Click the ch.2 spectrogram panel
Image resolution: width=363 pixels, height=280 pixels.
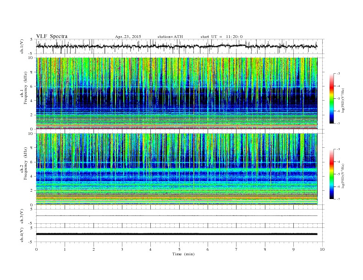pos(177,169)
